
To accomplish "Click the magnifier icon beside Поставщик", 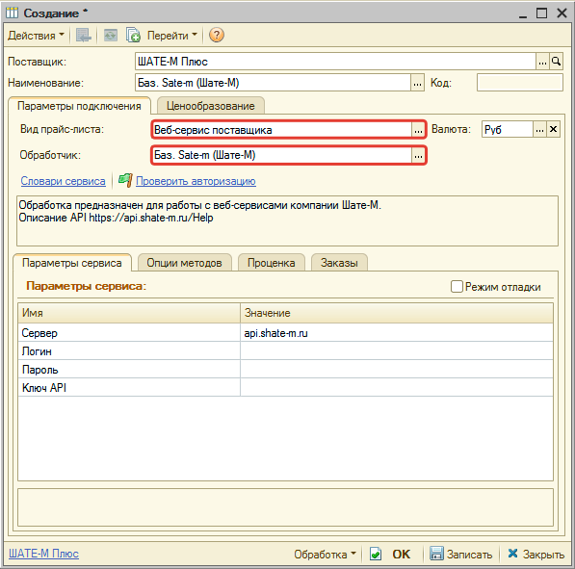I will 557,62.
